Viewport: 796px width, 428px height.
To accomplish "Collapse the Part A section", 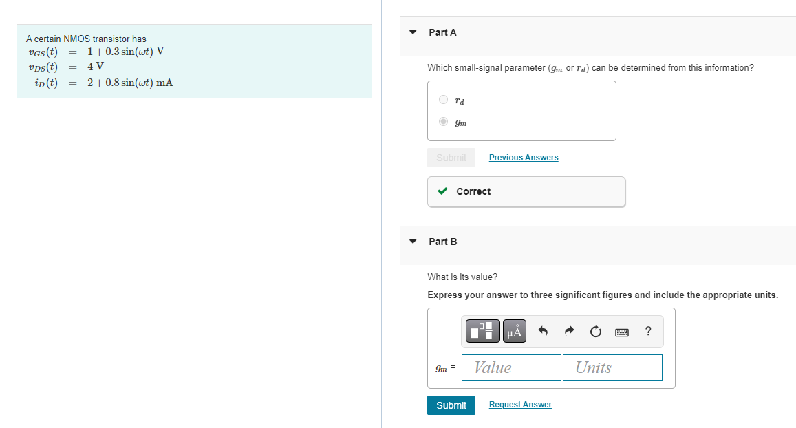I will coord(413,32).
